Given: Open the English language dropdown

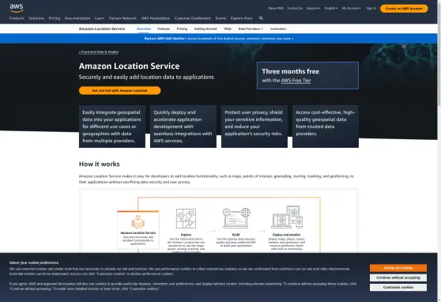Looking at the screenshot, I should click(x=330, y=9).
